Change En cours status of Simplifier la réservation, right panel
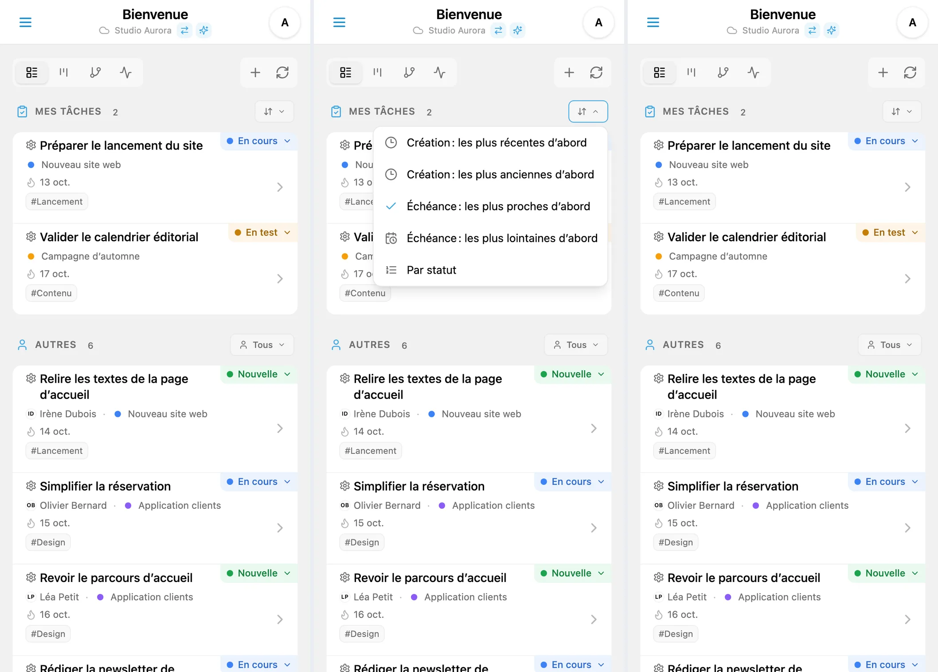The height and width of the screenshot is (672, 938). tap(887, 482)
